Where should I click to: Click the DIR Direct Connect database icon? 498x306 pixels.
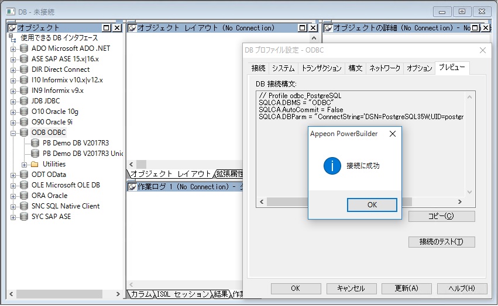24,69
